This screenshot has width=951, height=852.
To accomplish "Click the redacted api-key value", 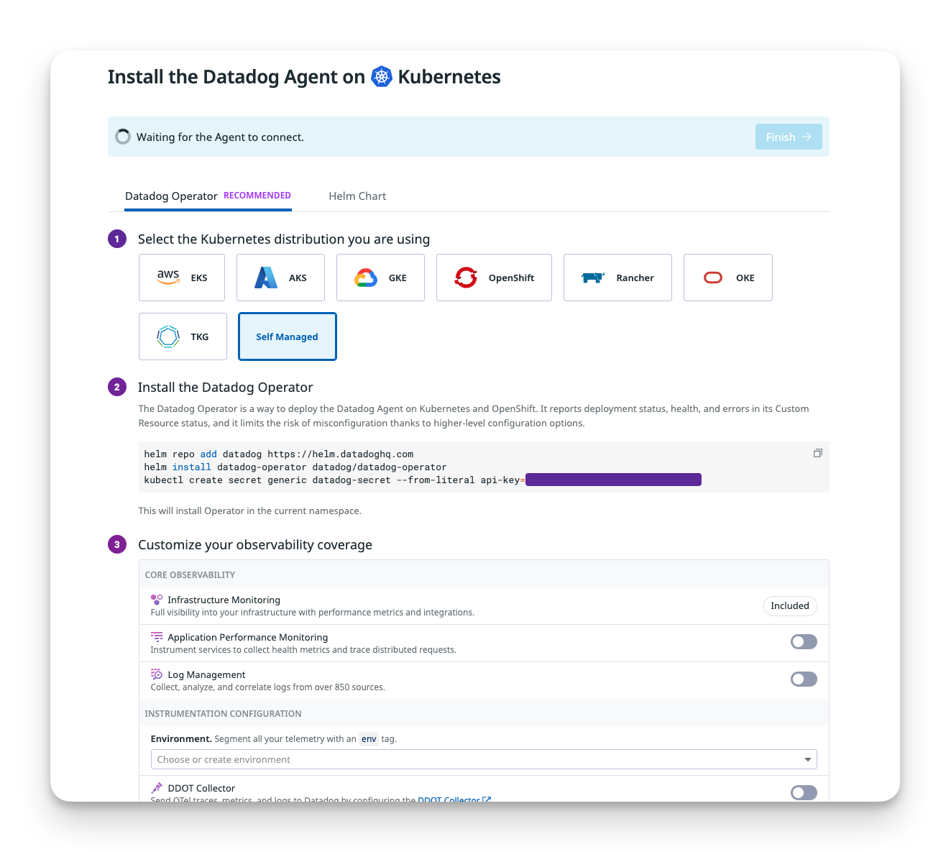I will [x=613, y=480].
